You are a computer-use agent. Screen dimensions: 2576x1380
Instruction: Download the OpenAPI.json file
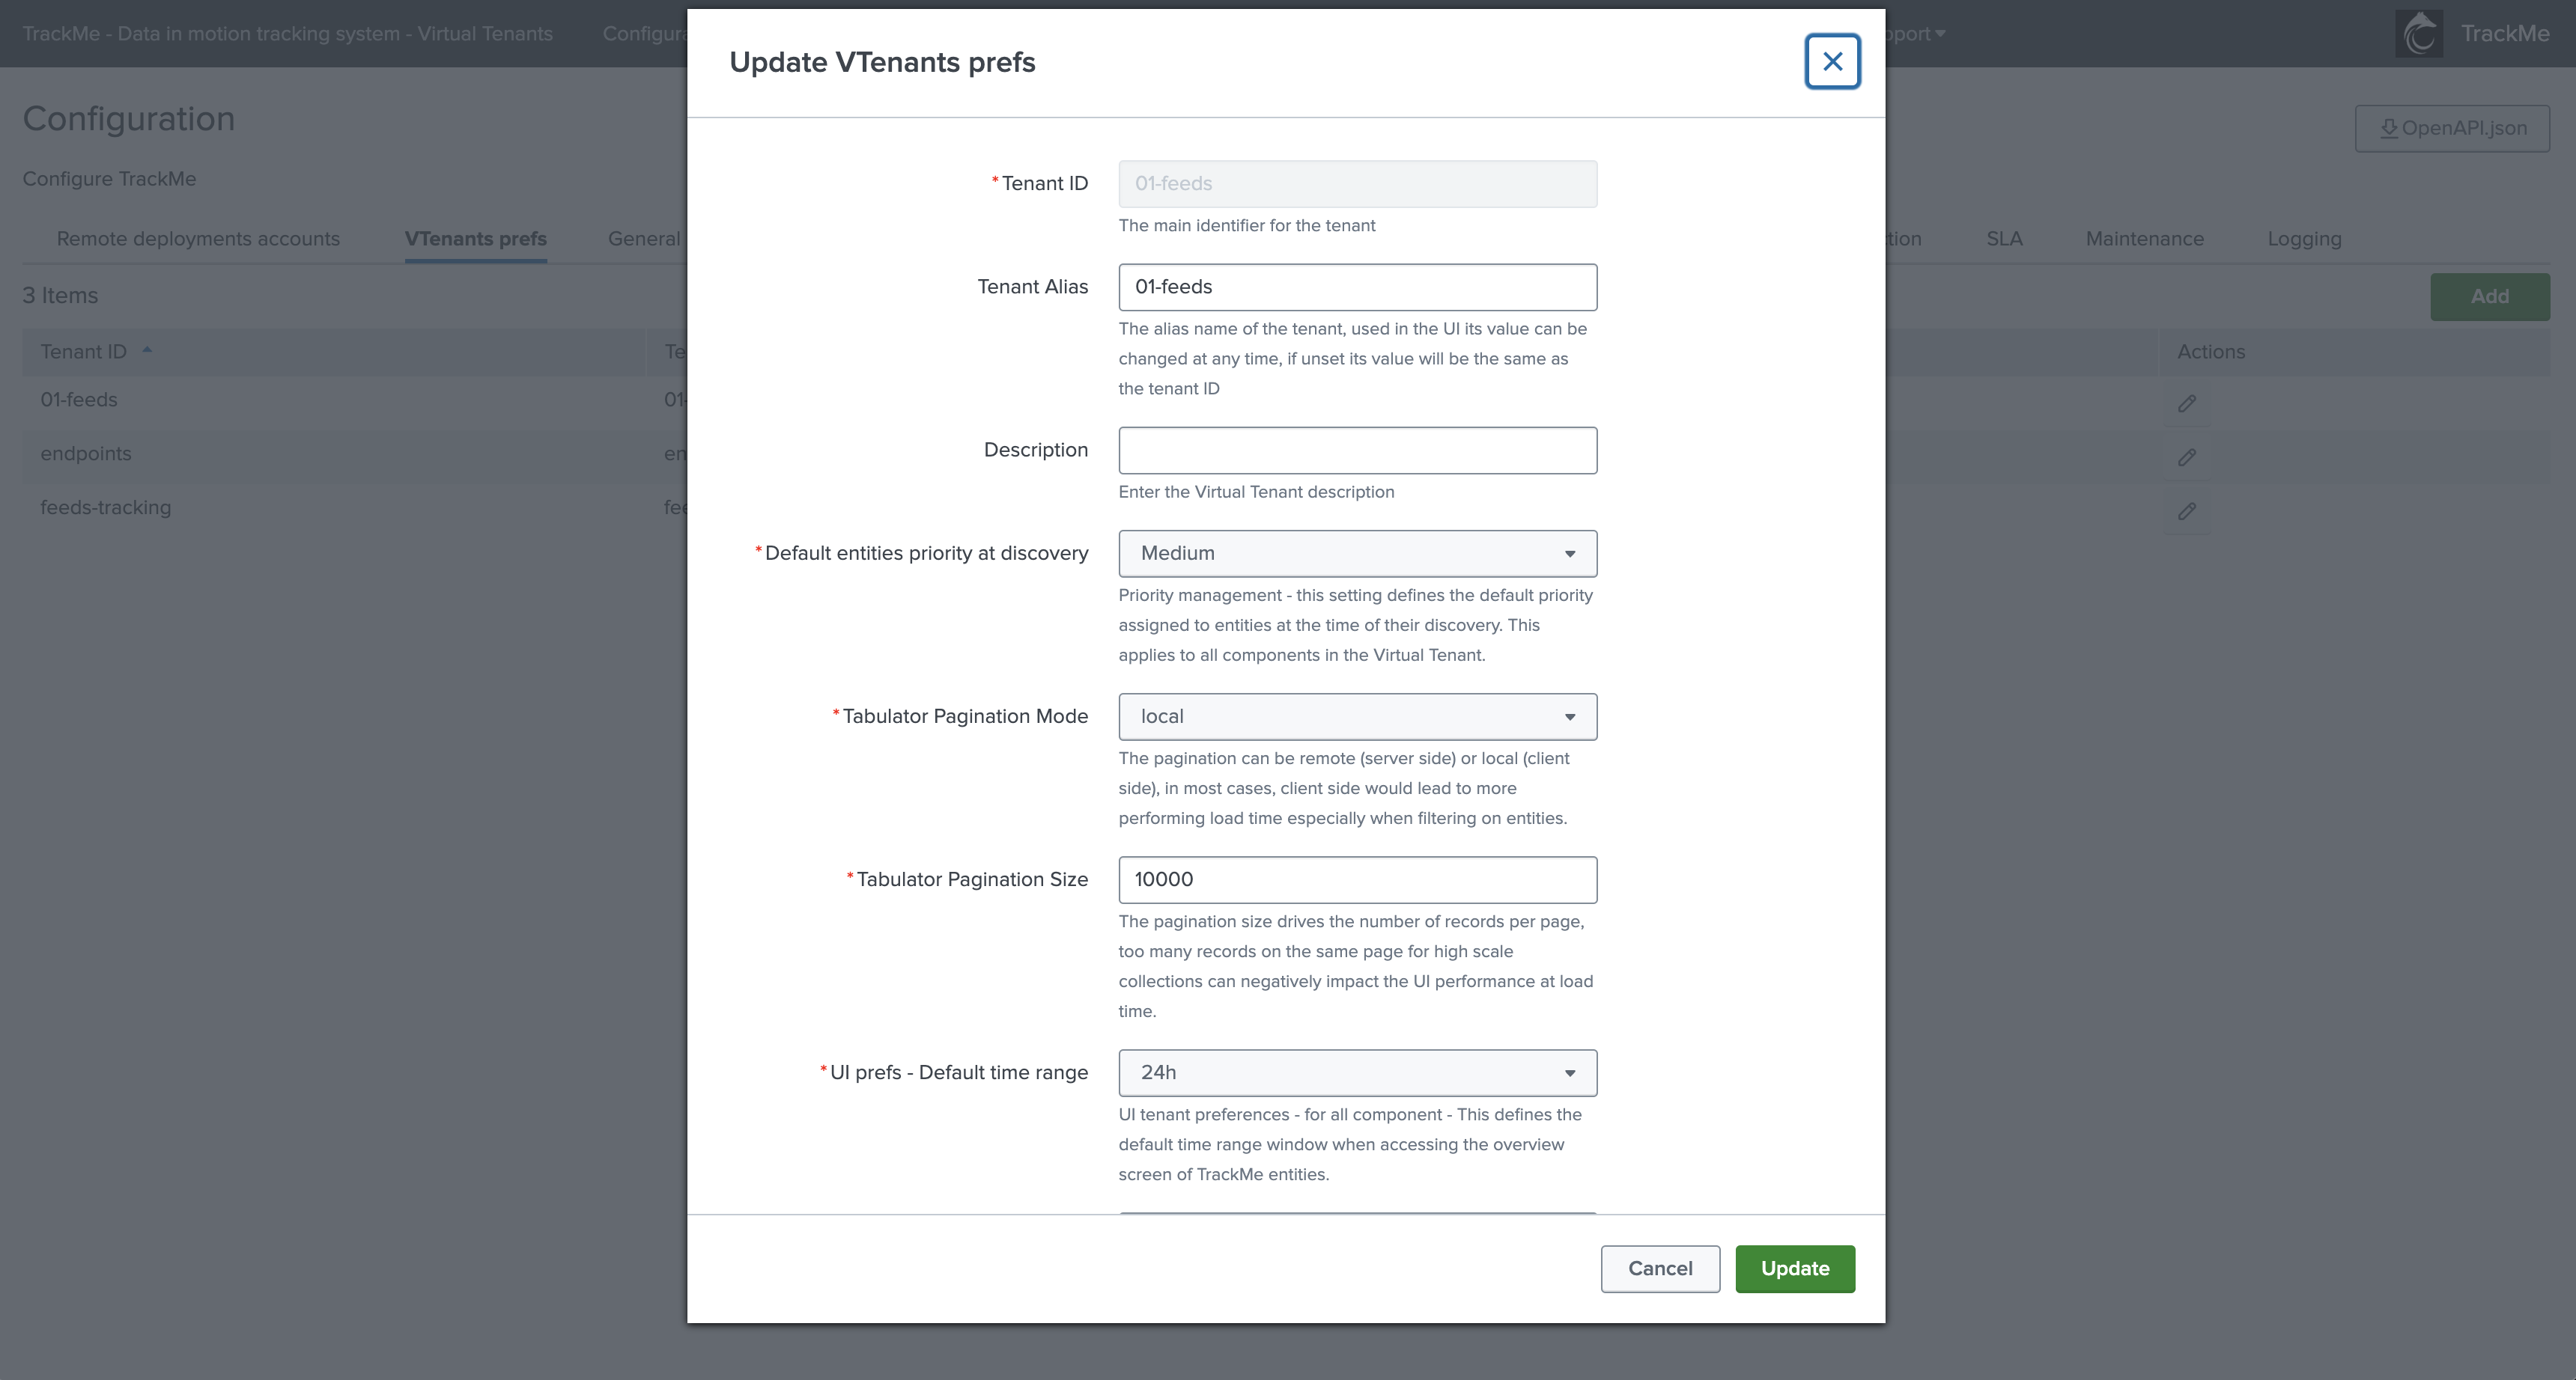coord(2452,128)
